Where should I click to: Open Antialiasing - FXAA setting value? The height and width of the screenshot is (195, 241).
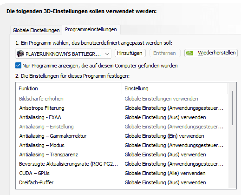tap(165, 117)
